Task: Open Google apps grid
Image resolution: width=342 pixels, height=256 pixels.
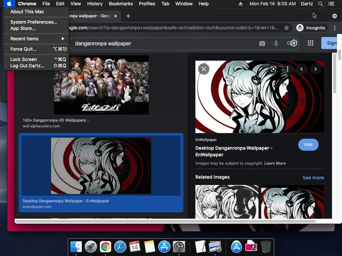Action: point(310,43)
